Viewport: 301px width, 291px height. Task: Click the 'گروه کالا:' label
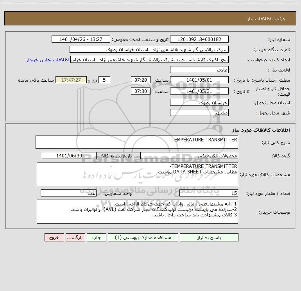[x=281, y=156]
